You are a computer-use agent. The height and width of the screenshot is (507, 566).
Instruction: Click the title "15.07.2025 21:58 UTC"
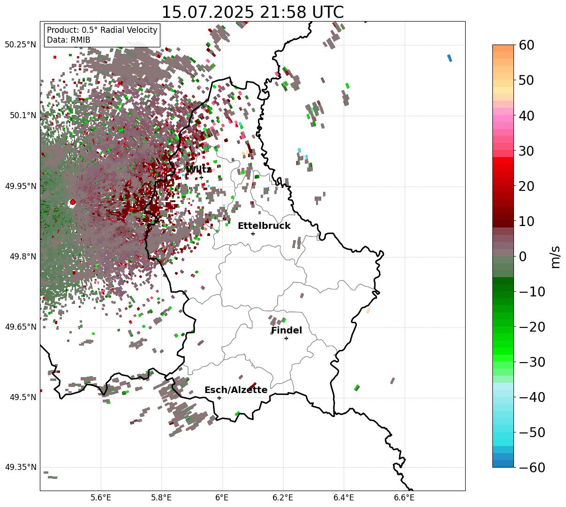[252, 12]
